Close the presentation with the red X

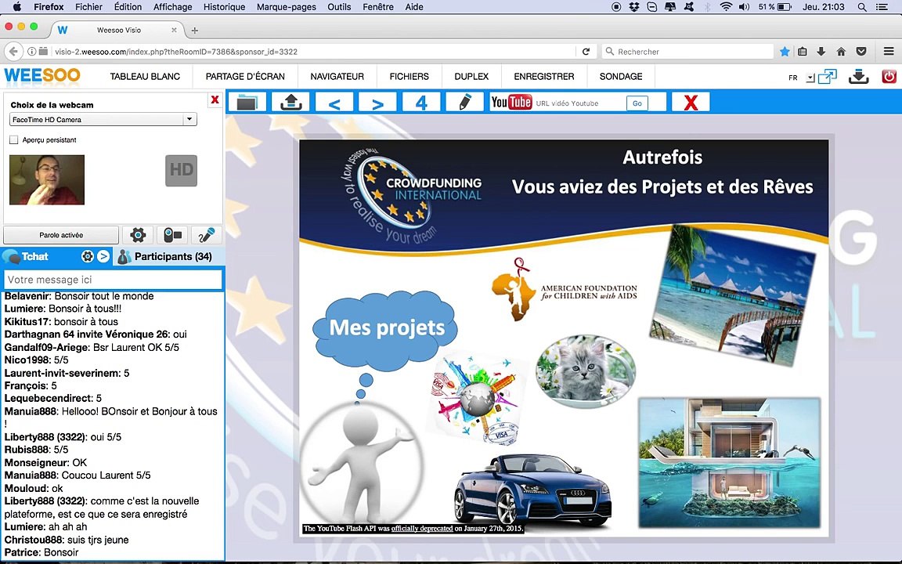[x=691, y=103]
